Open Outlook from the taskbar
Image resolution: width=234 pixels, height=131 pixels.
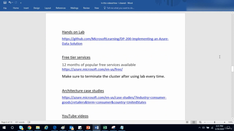(72, 128)
